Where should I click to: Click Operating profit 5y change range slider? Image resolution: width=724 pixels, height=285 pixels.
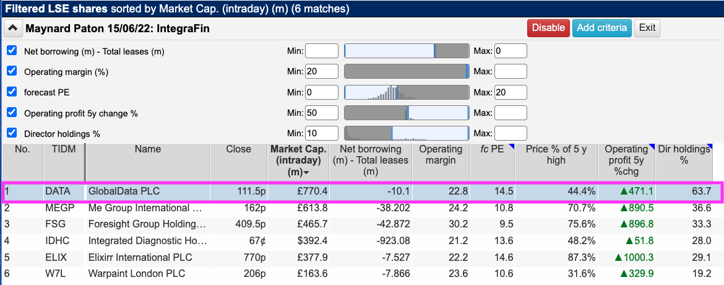coord(407,112)
